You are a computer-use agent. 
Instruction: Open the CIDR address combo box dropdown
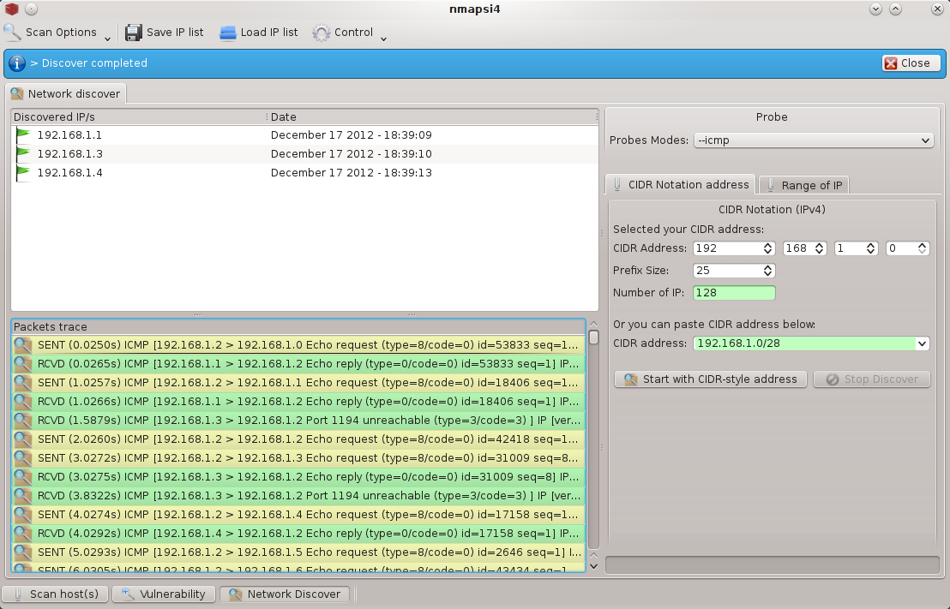(923, 343)
